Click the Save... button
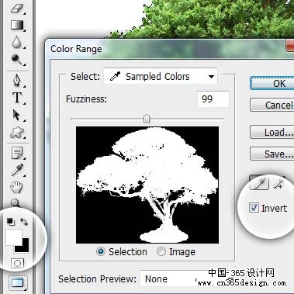 click(x=272, y=154)
